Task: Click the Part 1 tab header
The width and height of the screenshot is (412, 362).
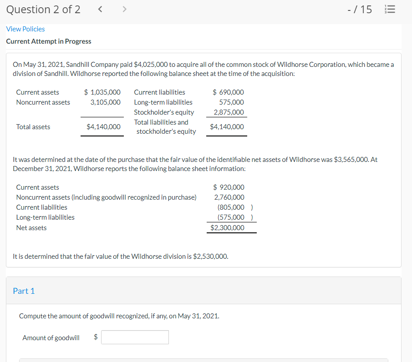Action: (x=24, y=290)
